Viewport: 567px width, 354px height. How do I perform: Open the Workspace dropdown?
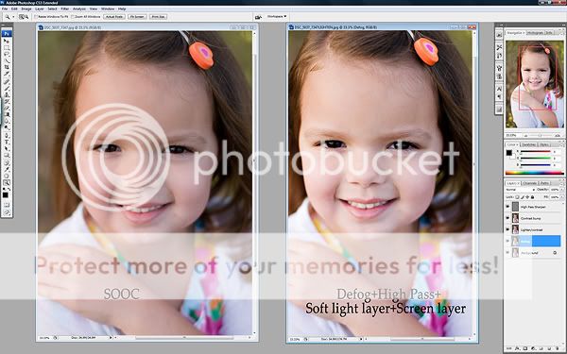tap(277, 17)
